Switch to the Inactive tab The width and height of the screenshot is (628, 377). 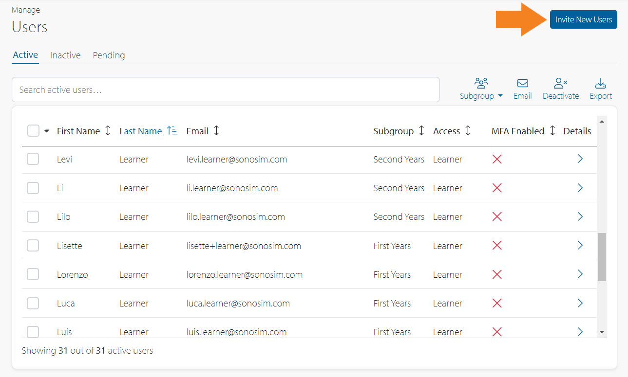click(65, 55)
